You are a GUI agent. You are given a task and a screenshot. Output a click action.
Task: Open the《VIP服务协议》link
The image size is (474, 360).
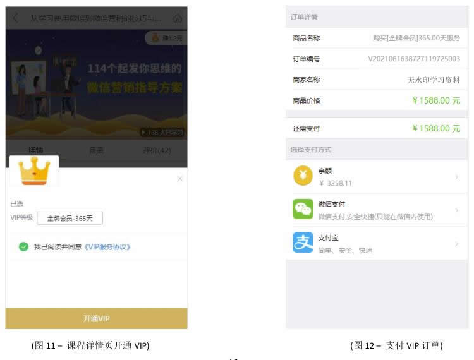tap(107, 247)
